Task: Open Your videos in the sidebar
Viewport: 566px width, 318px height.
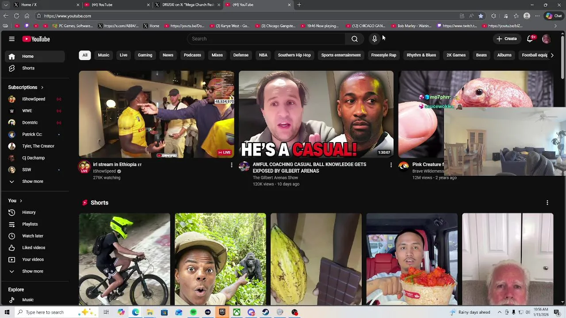Action: (35, 260)
